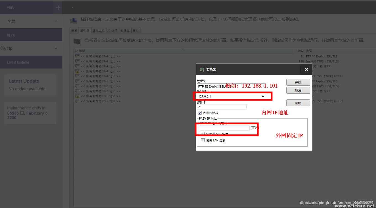The image size is (376, 208).
Task: Enable the 使用 LAN 连接 checkbox
Action: pos(203,140)
